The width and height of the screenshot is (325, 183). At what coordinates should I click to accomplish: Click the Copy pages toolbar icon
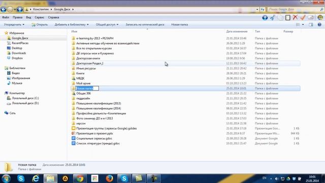tap(280, 18)
